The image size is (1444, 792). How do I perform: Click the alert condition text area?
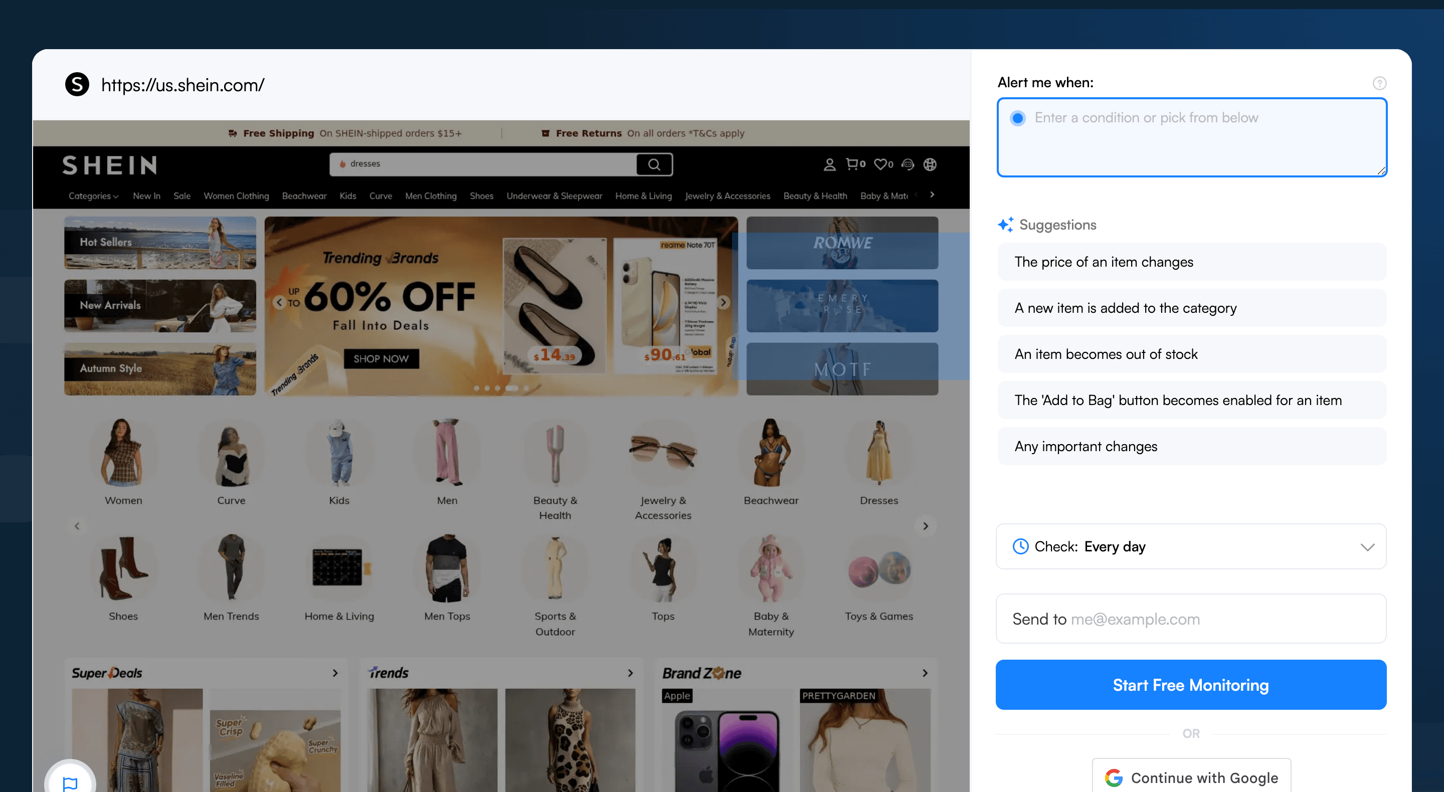(1192, 137)
